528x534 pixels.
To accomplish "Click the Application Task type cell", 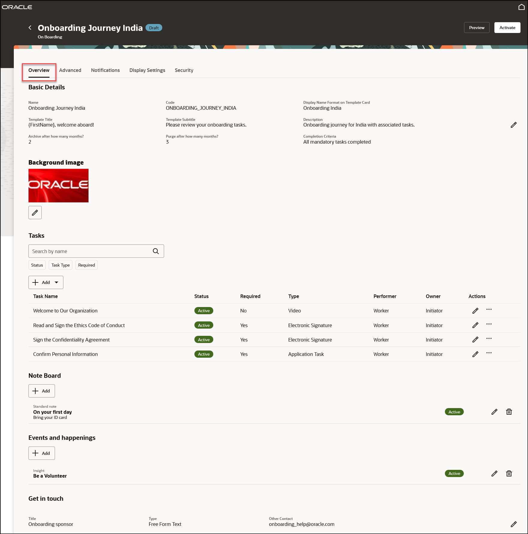I will [306, 354].
